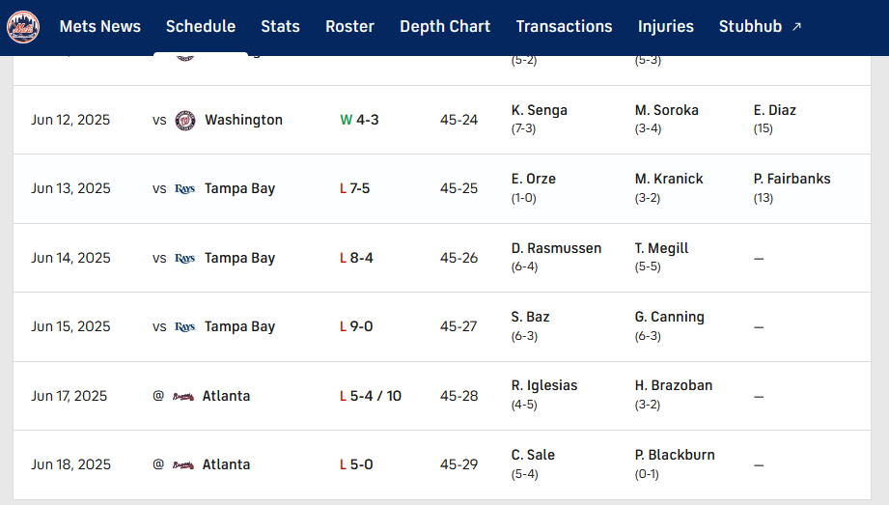The image size is (889, 505).
Task: Open the Mets News tab
Action: 100,27
